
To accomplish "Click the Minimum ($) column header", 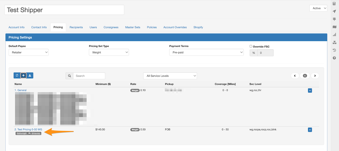I will [103, 84].
